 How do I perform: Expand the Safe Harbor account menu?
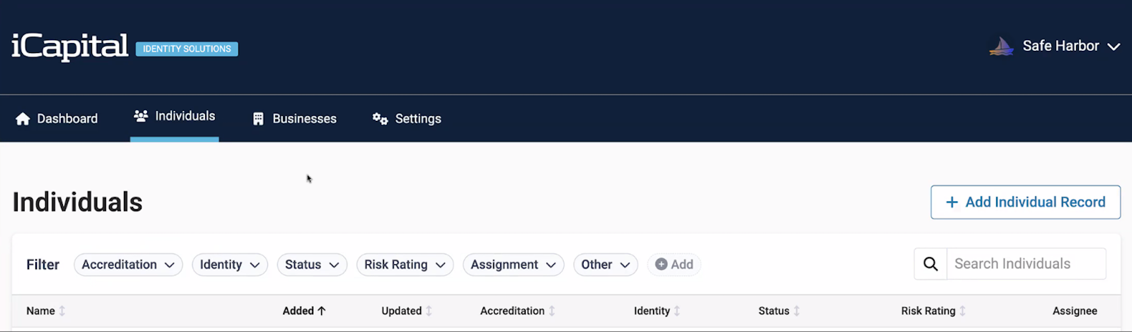click(x=1113, y=47)
